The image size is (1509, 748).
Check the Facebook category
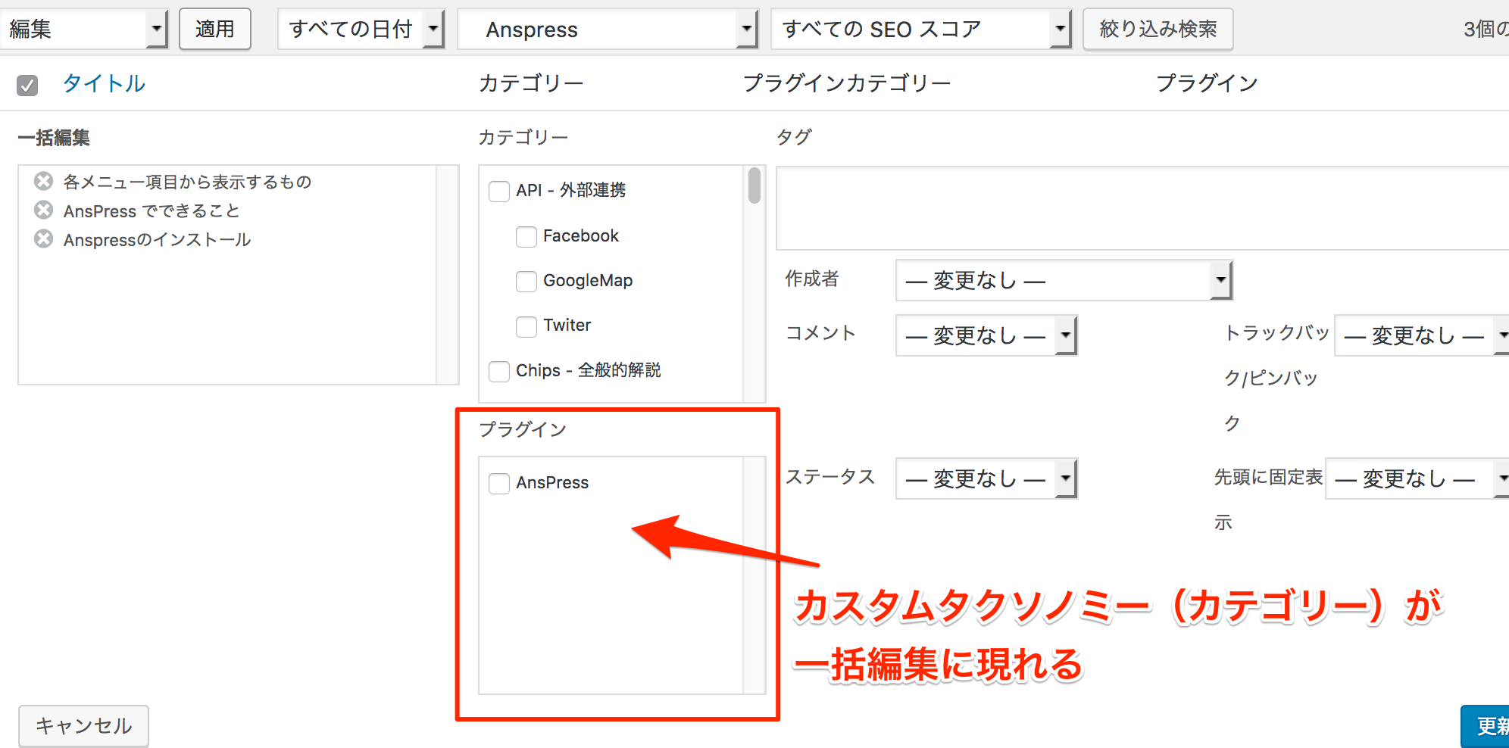point(526,236)
